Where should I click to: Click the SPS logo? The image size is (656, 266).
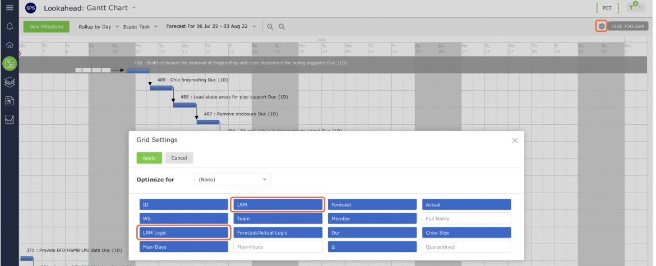[30, 8]
